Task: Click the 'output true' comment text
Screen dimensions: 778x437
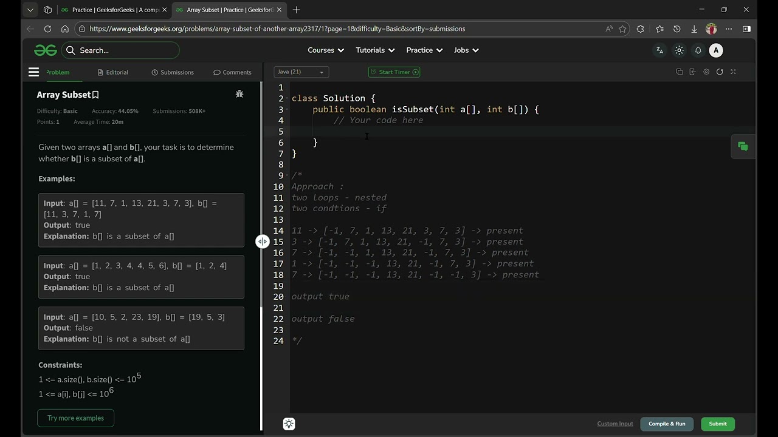Action: 320,297
